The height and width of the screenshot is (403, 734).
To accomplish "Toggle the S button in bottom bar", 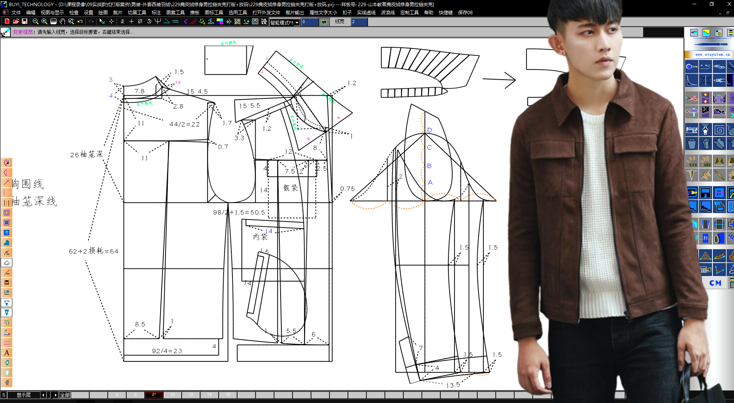I will click(3, 395).
